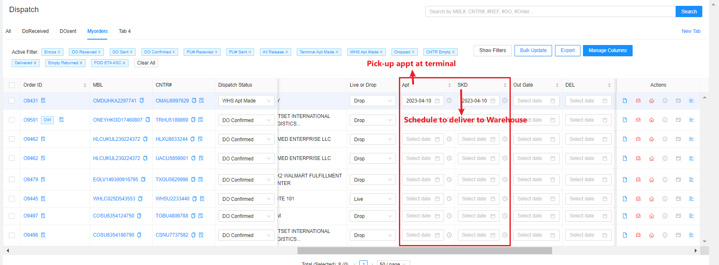Image resolution: width=719 pixels, height=265 pixels.
Task: Open the info circle icon for order O9479
Action: pyautogui.click(x=665, y=180)
